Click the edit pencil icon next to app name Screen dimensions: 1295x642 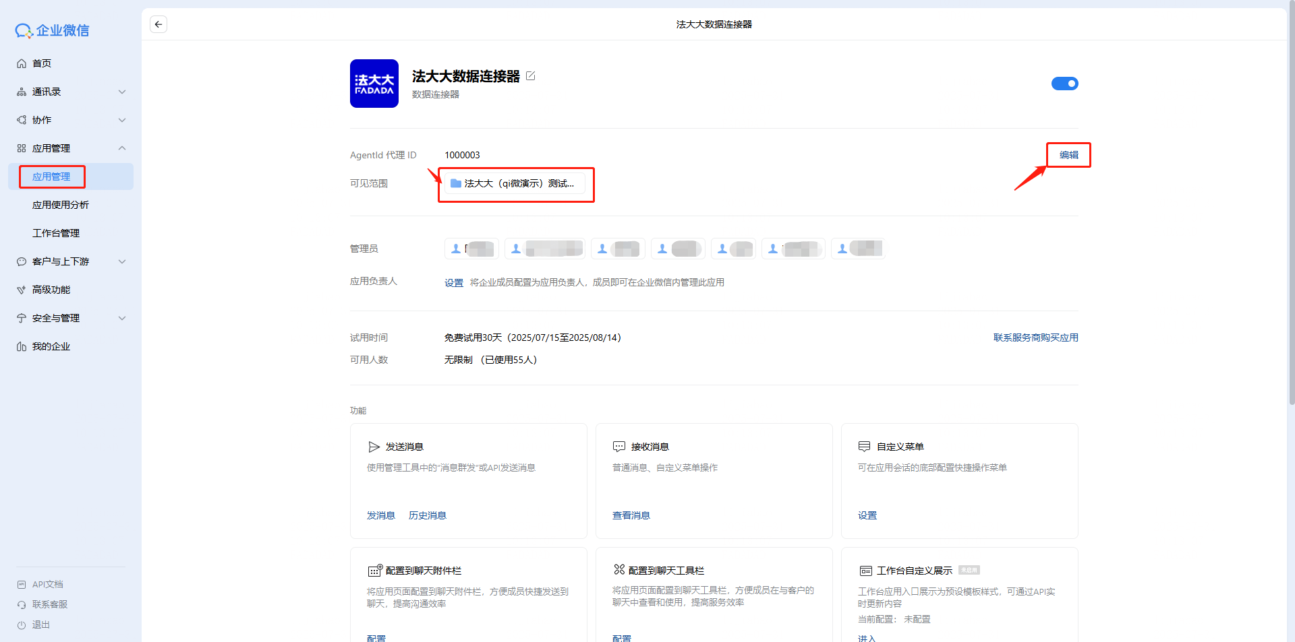531,76
